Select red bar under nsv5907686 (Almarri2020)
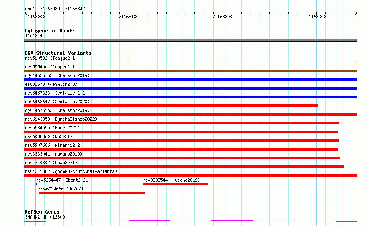Viewport: 369px width, 226px height. point(182,149)
